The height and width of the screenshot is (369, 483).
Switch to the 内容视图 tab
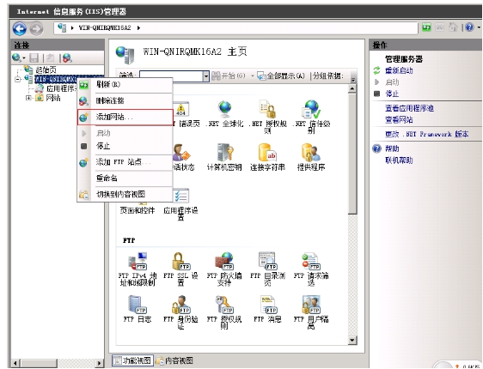(174, 360)
